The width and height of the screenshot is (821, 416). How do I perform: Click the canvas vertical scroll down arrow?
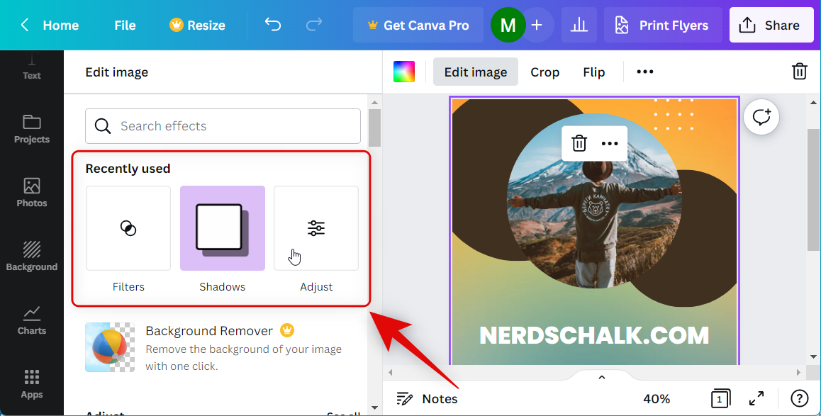pyautogui.click(x=813, y=357)
